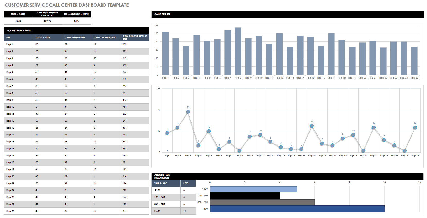Click the dark blue > 600 horizontal bar

click(297, 209)
